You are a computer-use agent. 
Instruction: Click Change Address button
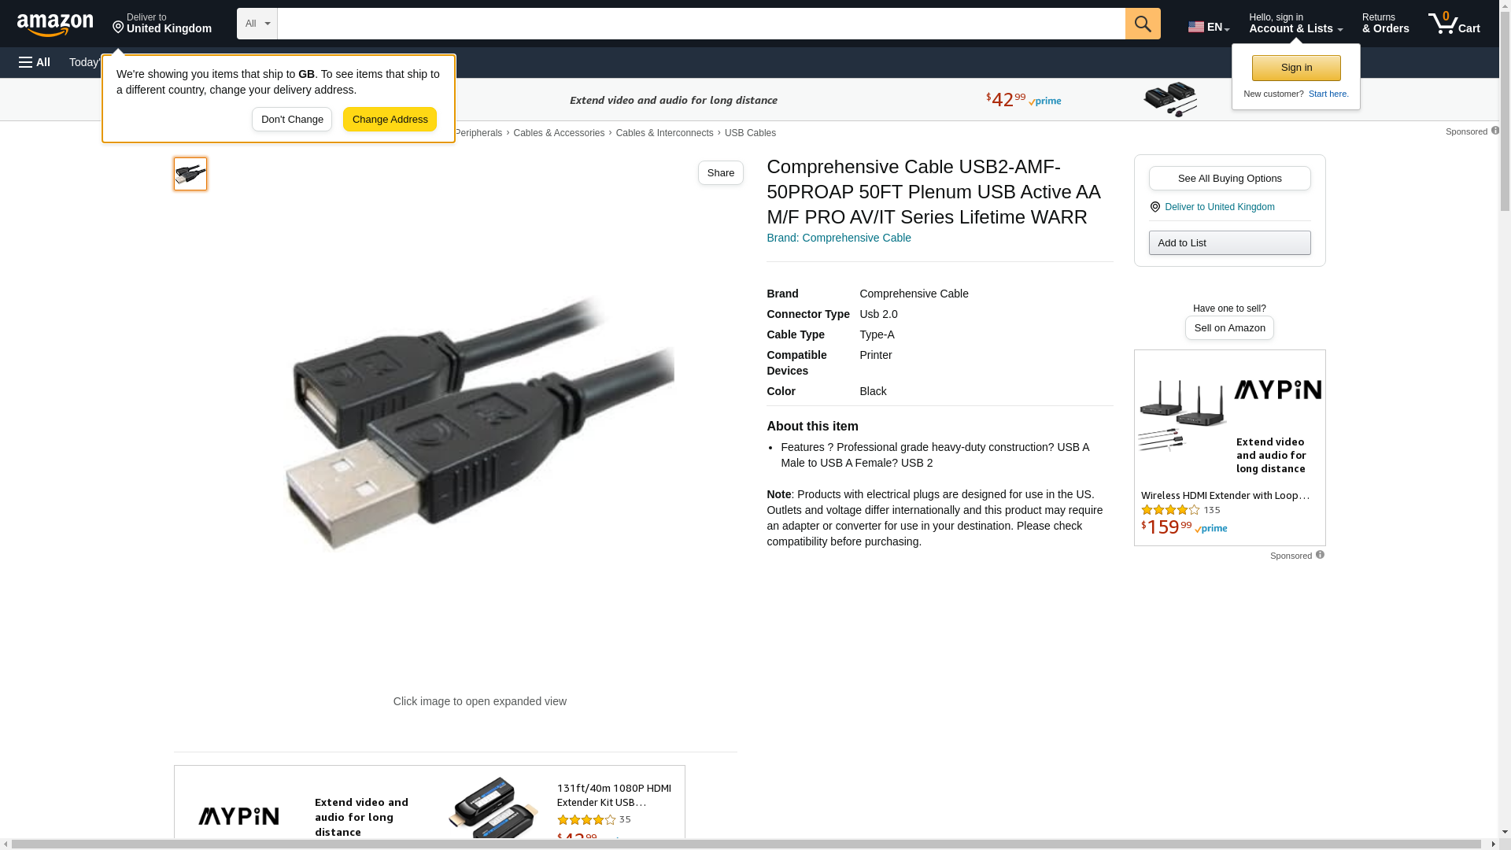[x=390, y=120]
